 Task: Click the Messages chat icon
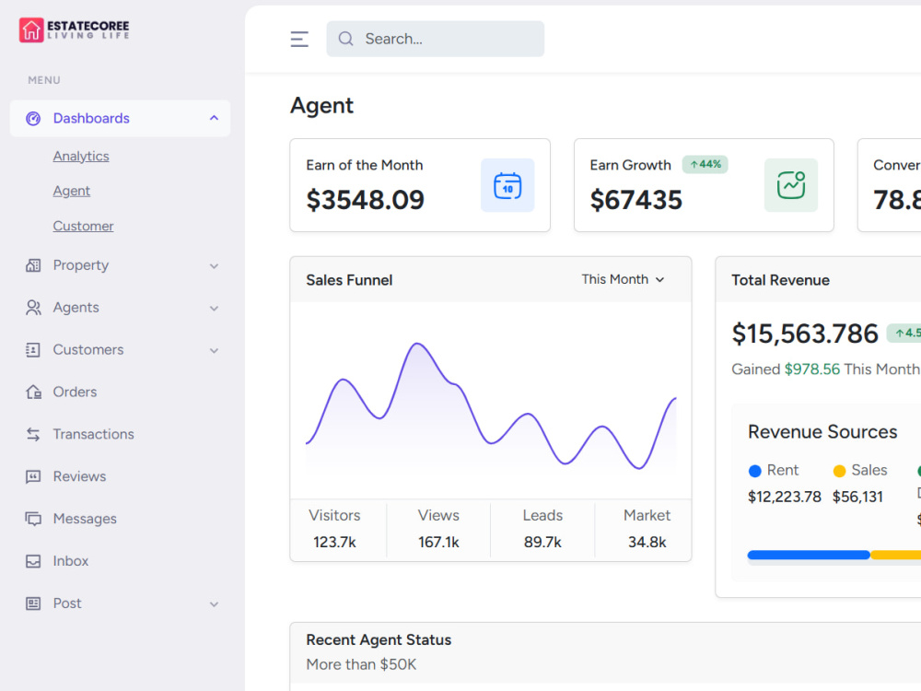(x=33, y=519)
